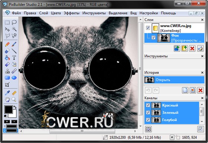Select the Clone Stamp tool
Viewport: 208px width, 143px height.
click(7, 71)
